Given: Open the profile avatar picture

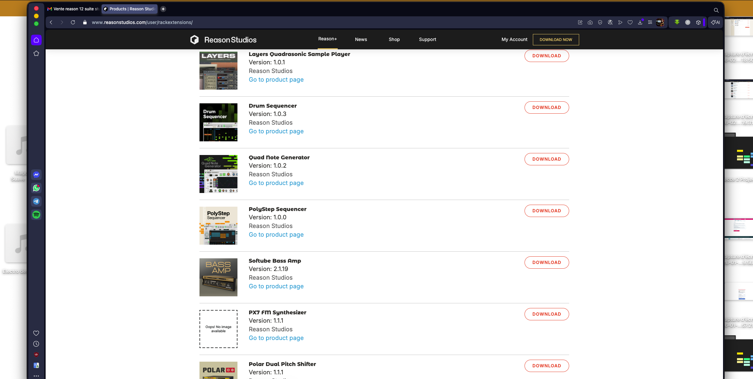Looking at the screenshot, I should tap(660, 22).
